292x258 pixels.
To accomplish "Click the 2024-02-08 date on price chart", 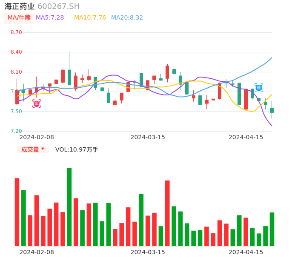I will pyautogui.click(x=37, y=137).
